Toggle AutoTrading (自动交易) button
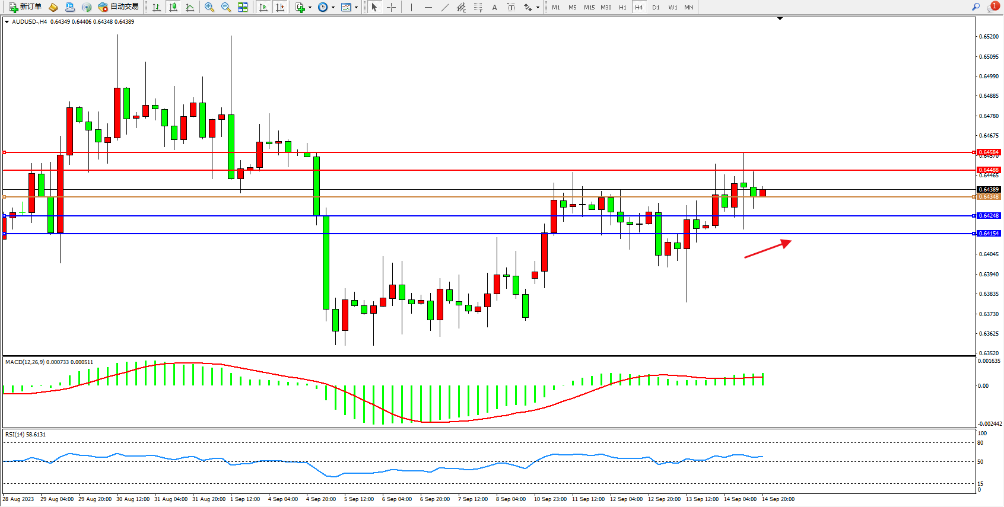1004x507 pixels. [118, 7]
